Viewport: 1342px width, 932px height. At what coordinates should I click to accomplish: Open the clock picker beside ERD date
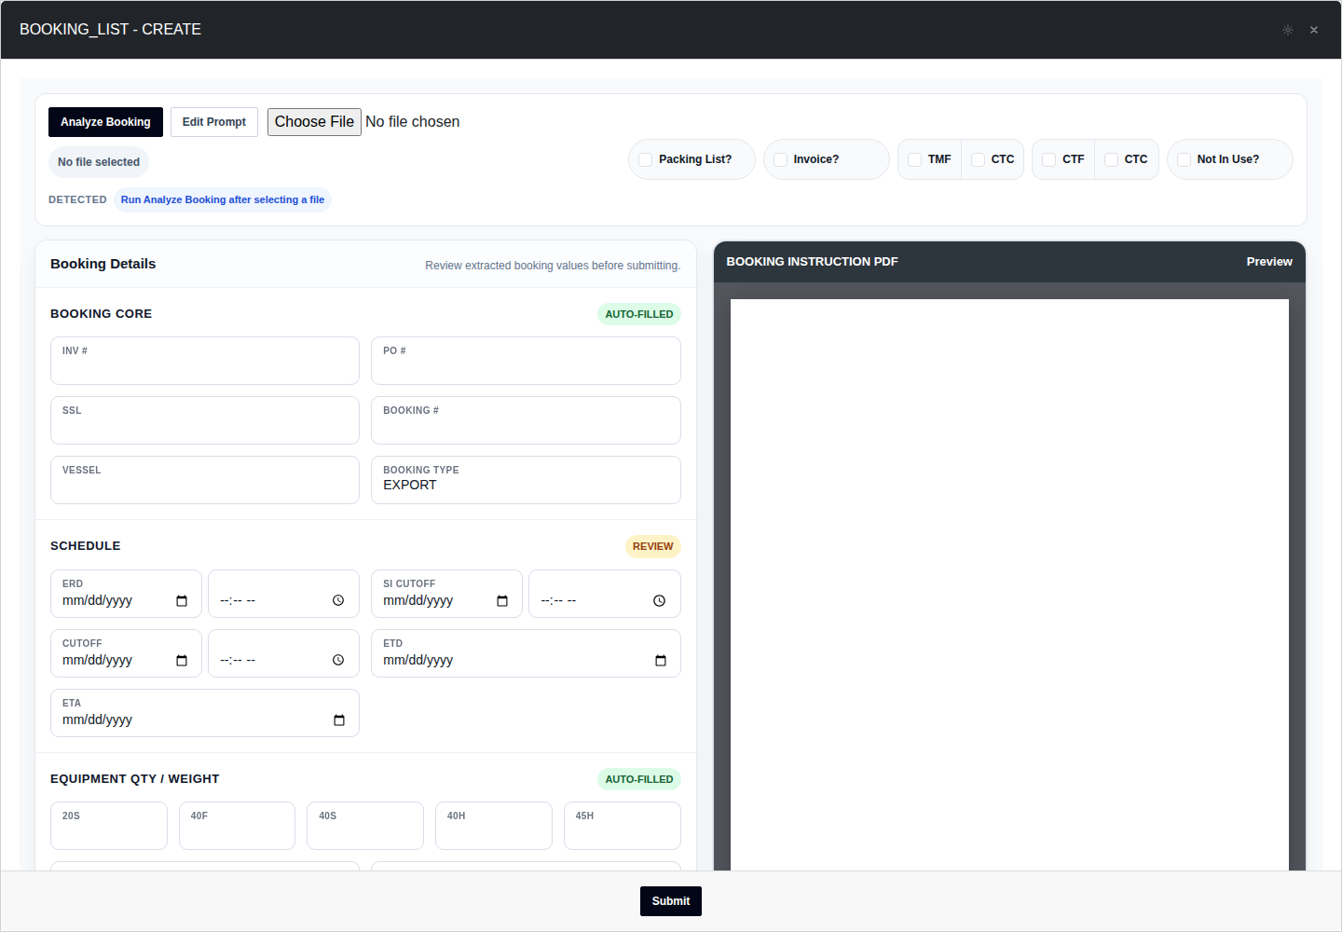click(x=338, y=600)
